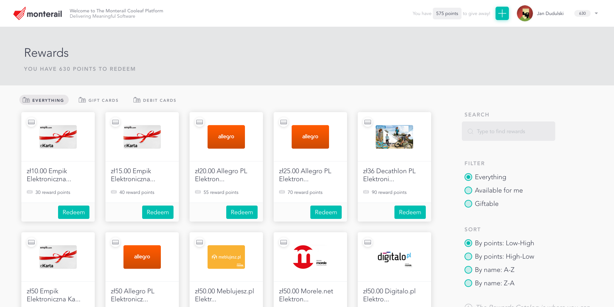This screenshot has height=307, width=614.
Task: Redeem the zł20.00 Allegro reward
Action: [x=242, y=212]
